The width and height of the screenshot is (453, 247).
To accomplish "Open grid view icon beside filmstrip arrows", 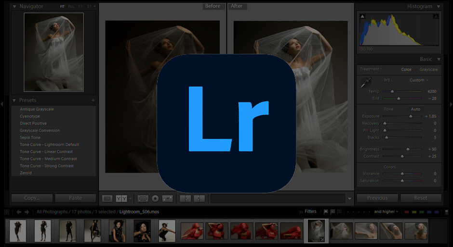I will point(7,212).
